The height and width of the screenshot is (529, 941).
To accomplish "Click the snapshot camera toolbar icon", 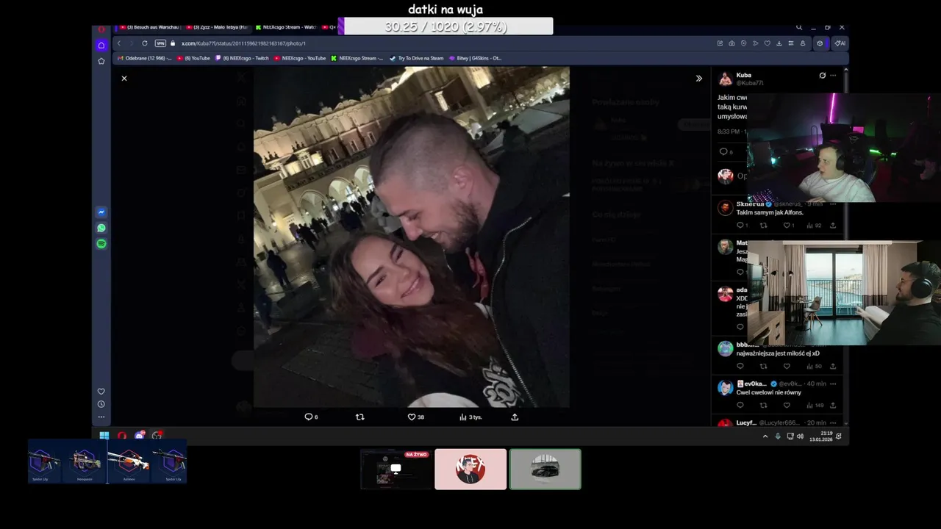I will click(x=731, y=43).
